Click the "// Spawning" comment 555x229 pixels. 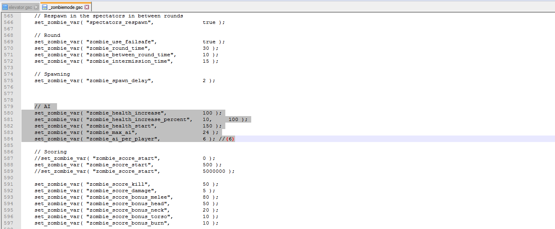52,74
